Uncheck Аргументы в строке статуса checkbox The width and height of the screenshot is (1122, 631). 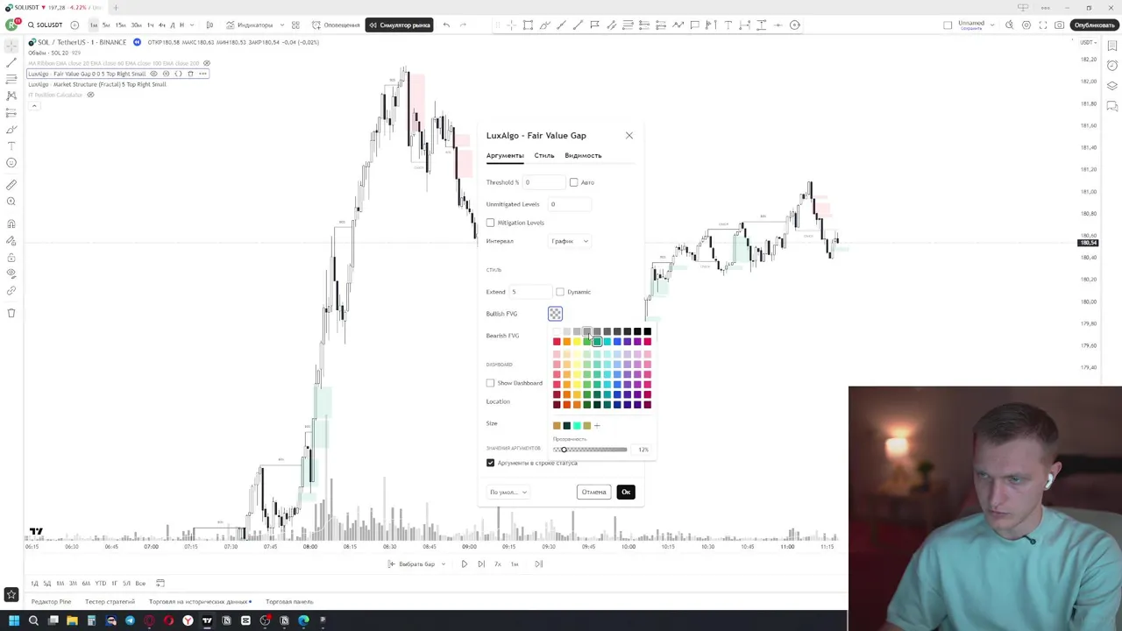[x=490, y=463]
